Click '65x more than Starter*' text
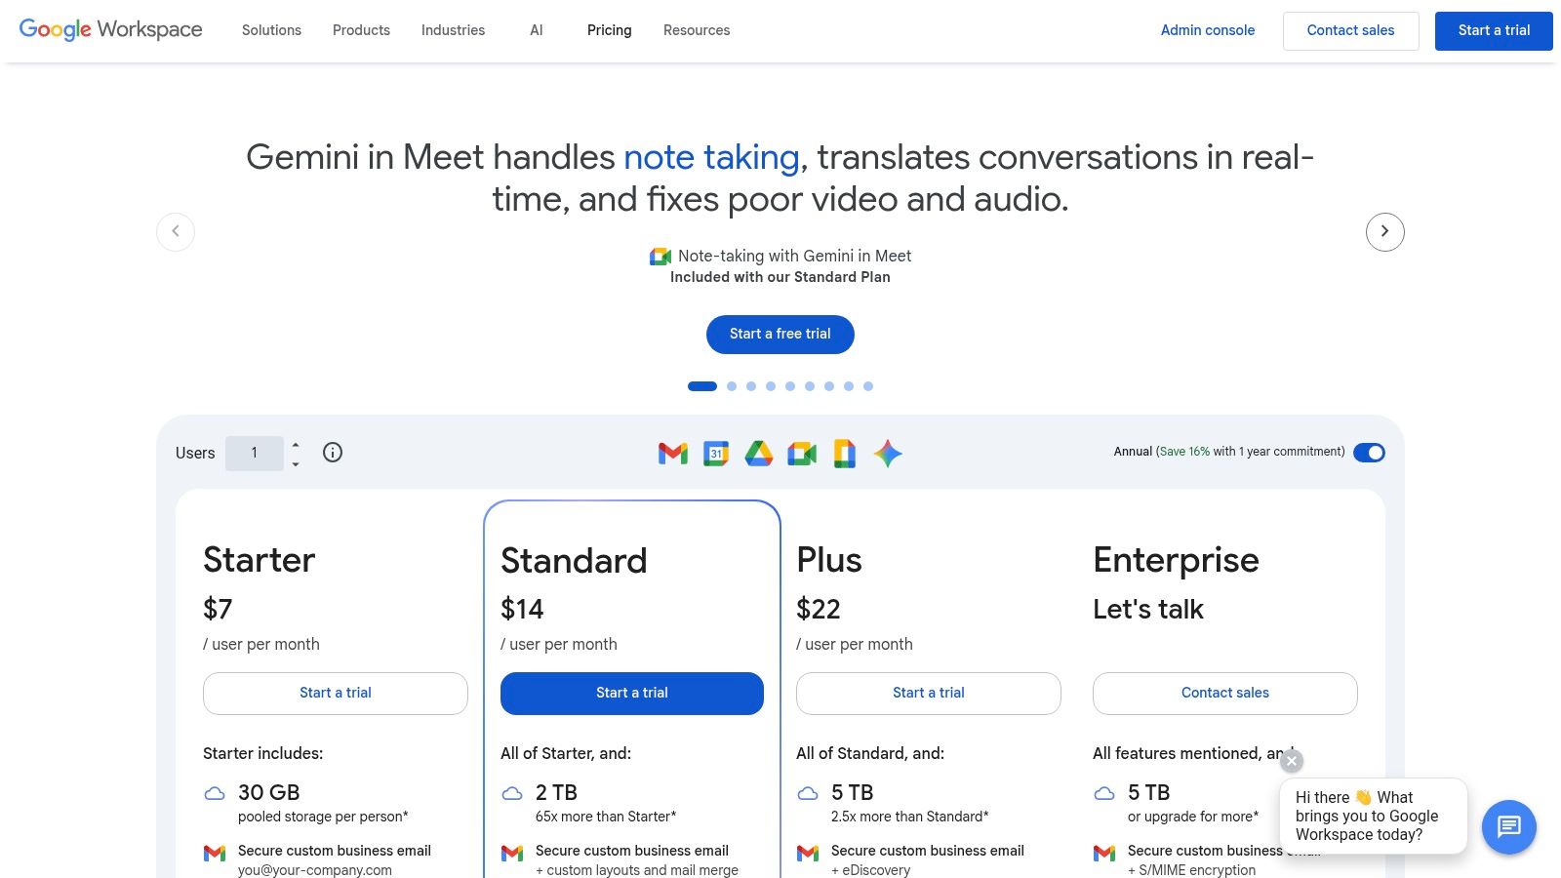1561x878 pixels. 606,817
